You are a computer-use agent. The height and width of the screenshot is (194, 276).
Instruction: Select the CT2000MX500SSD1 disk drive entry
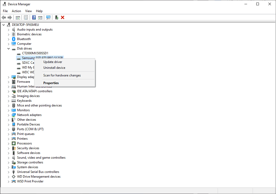35,53
